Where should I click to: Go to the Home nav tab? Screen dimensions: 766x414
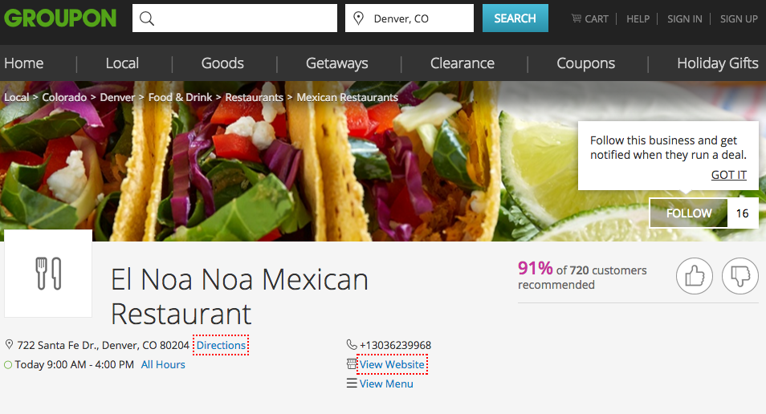click(x=24, y=63)
